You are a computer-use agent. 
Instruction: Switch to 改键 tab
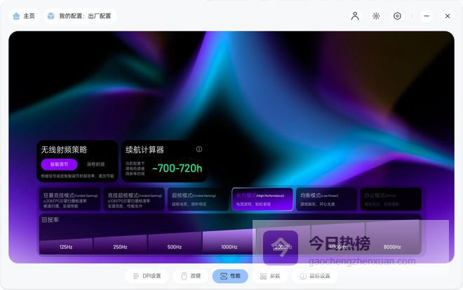[191, 276]
